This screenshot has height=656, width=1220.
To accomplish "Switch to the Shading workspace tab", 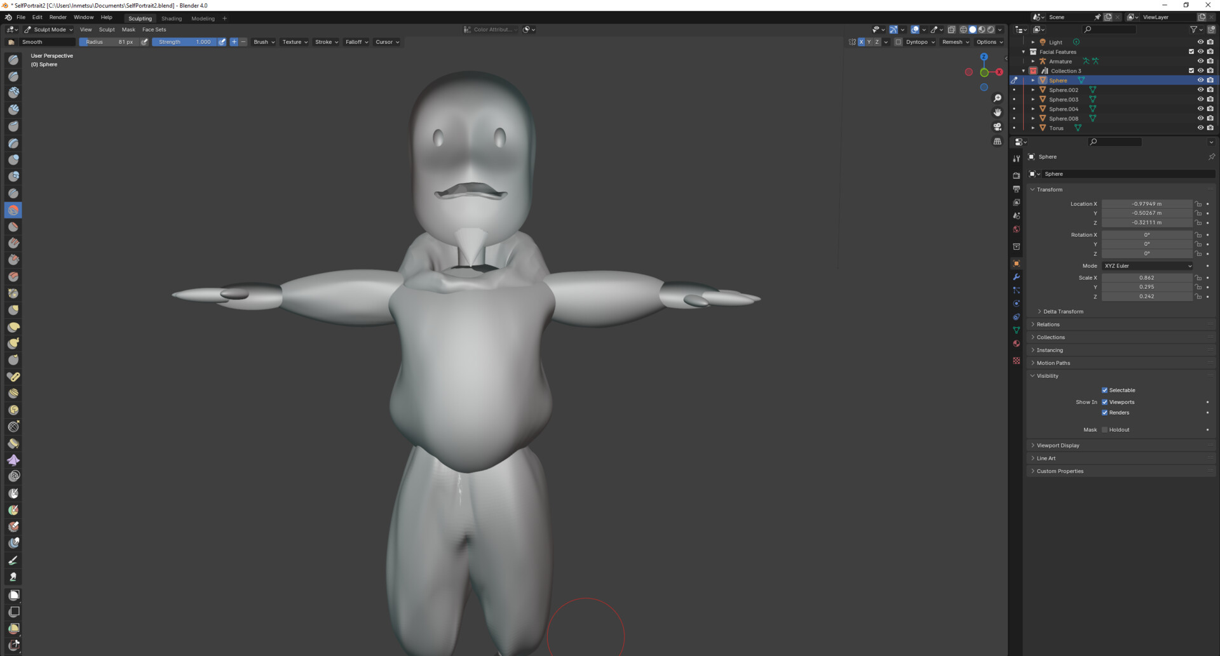I will pos(171,18).
